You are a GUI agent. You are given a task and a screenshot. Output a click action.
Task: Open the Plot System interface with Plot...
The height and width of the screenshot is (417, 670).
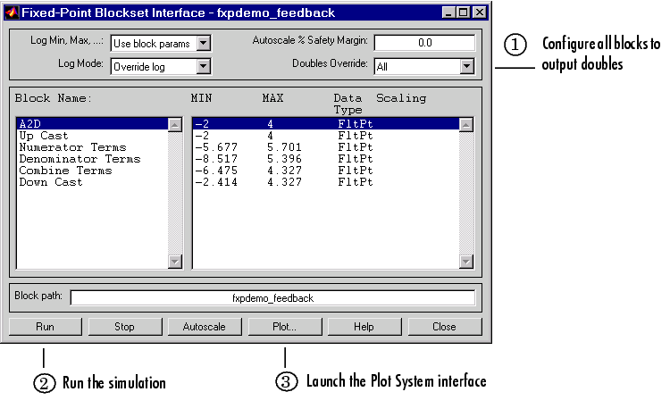coord(284,327)
